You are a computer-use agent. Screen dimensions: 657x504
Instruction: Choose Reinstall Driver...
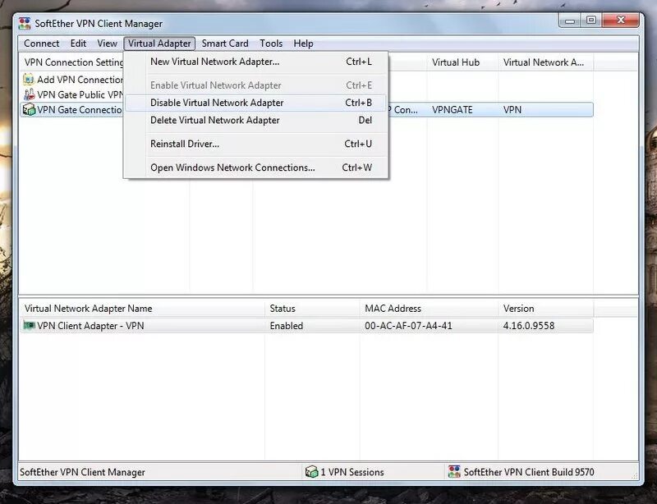tap(255, 144)
